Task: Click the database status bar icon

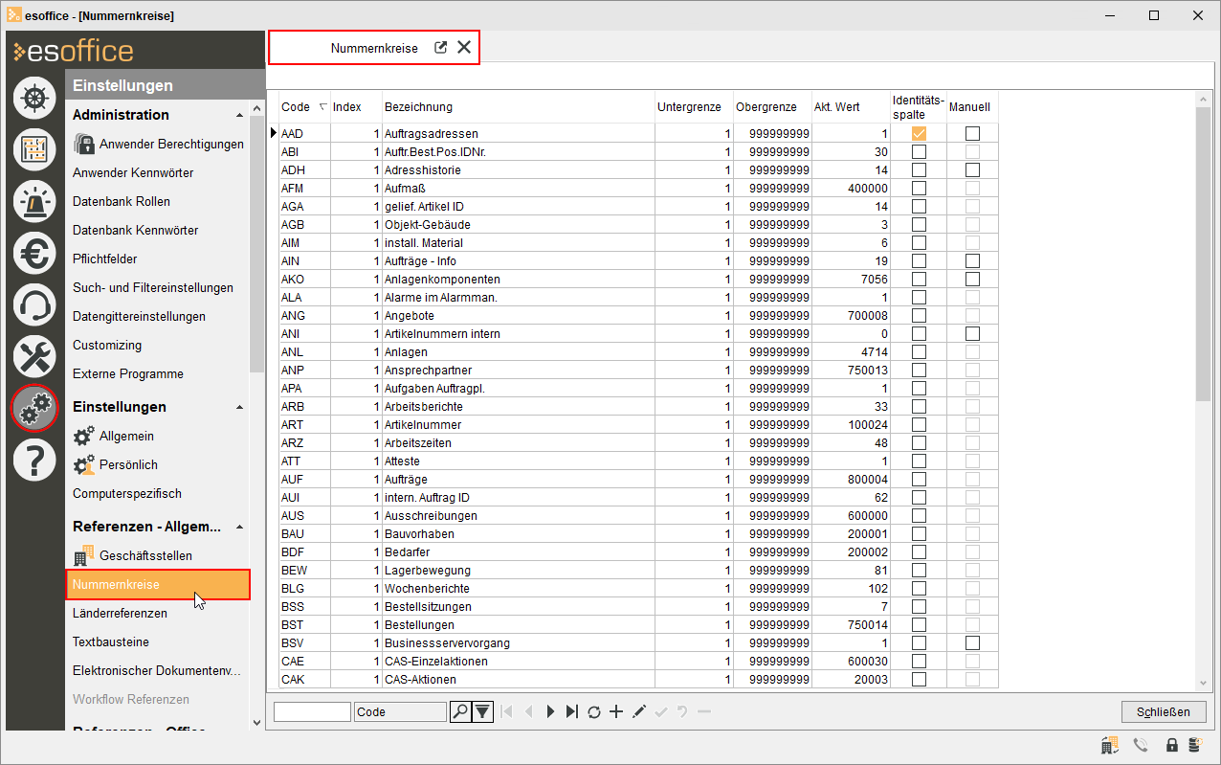Action: [1194, 745]
